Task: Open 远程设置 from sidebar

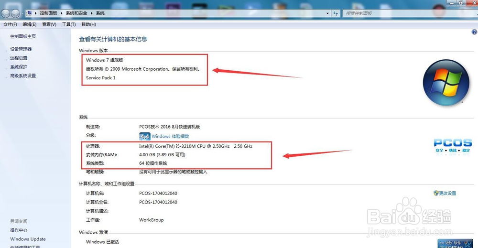Action: tap(19, 58)
